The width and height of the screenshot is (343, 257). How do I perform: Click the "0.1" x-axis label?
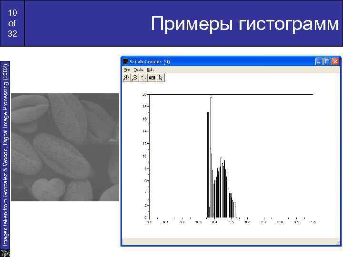click(x=166, y=222)
